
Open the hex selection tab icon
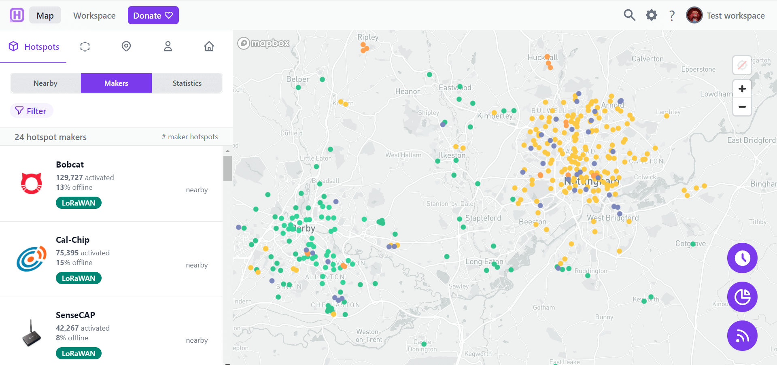[85, 47]
